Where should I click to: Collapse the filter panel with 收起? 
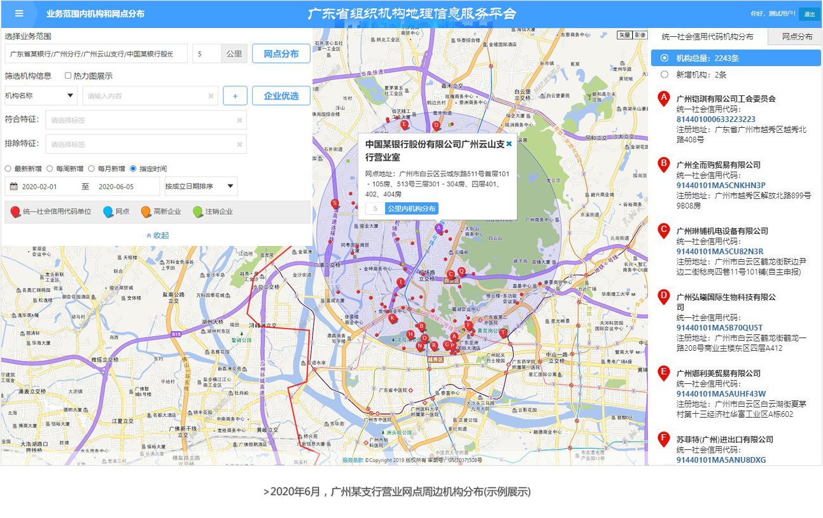pyautogui.click(x=157, y=235)
